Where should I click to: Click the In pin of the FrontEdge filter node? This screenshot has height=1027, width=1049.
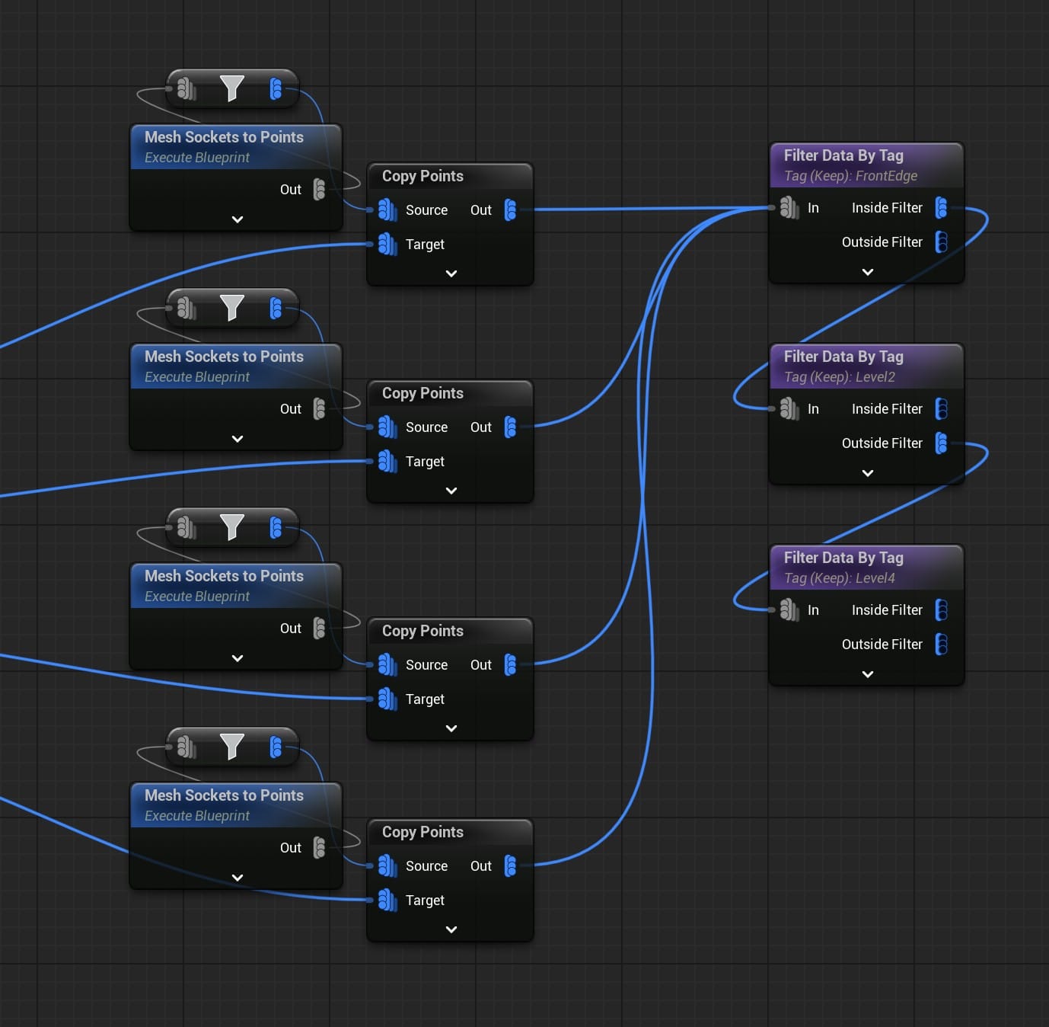coord(789,208)
